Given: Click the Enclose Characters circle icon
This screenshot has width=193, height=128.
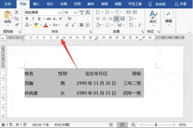Looking at the screenshot, I should point(87,25).
